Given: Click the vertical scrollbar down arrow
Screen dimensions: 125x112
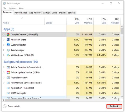Looking at the screenshot, I should click(x=122, y=97).
